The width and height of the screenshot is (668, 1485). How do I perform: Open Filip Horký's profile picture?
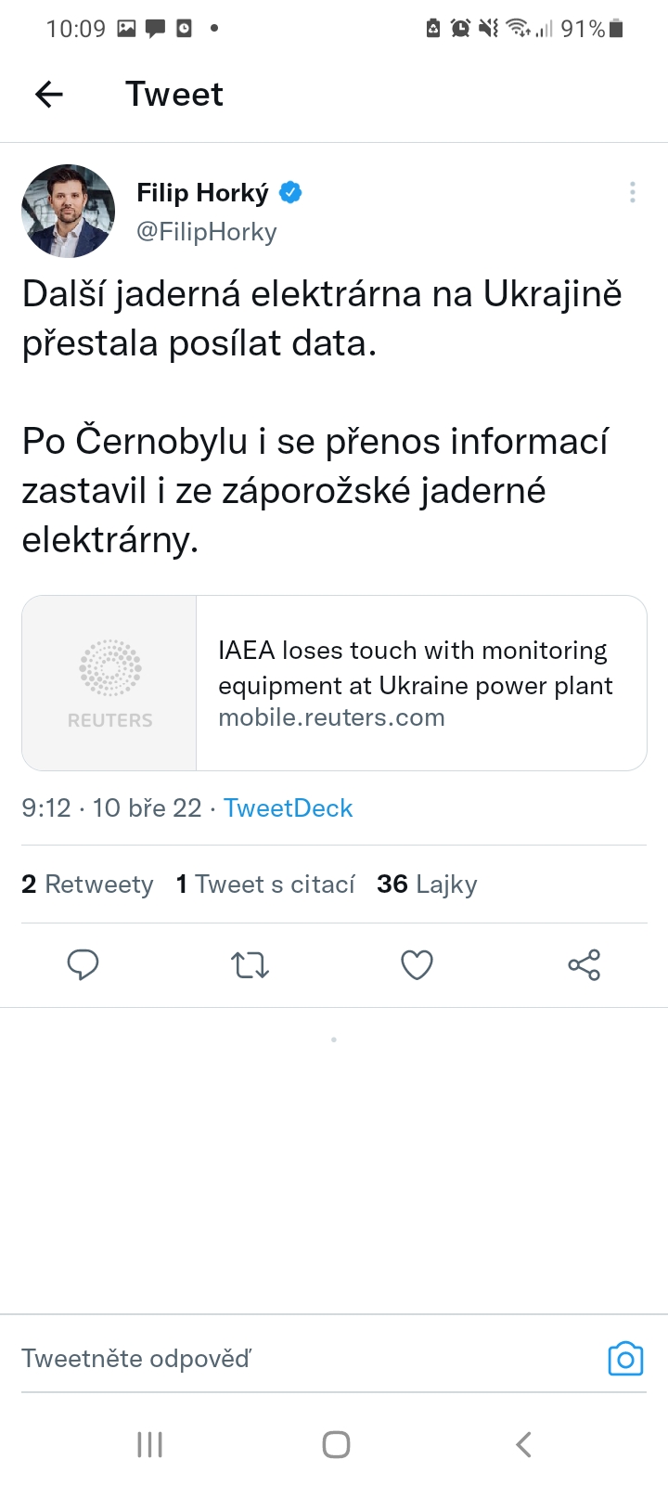[69, 212]
